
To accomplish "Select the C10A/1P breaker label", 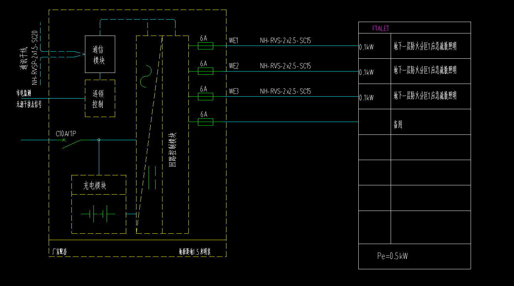I will (66, 134).
